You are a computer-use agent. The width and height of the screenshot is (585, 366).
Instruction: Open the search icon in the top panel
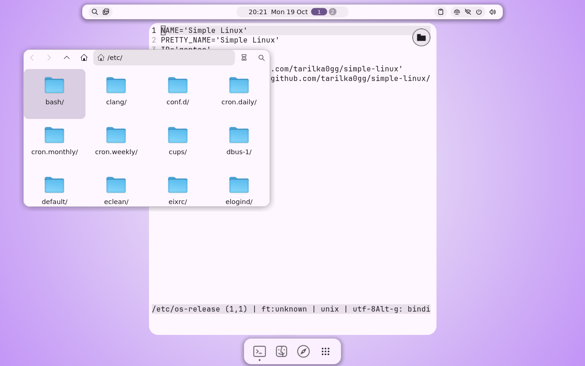pos(95,12)
